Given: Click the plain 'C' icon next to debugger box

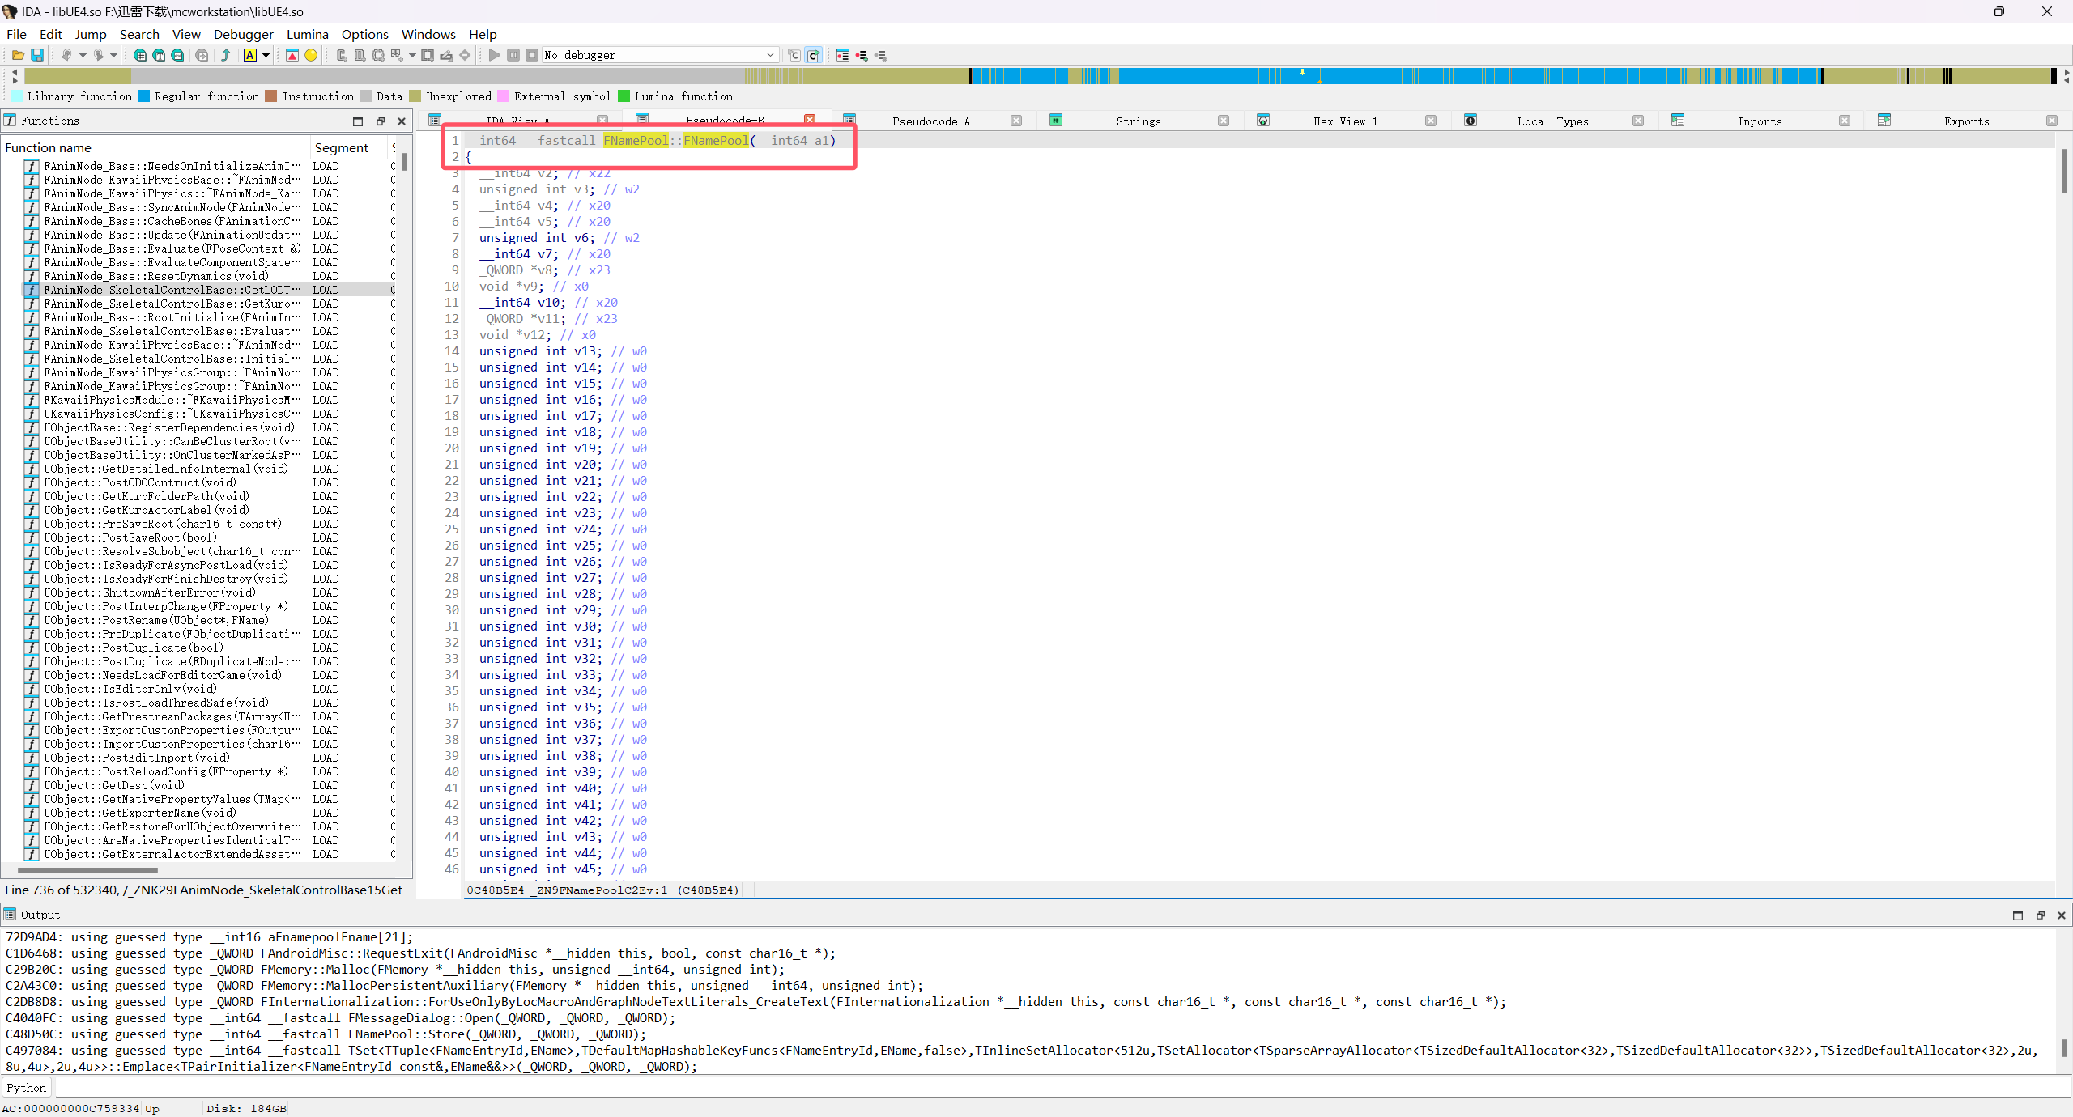Looking at the screenshot, I should 794,55.
